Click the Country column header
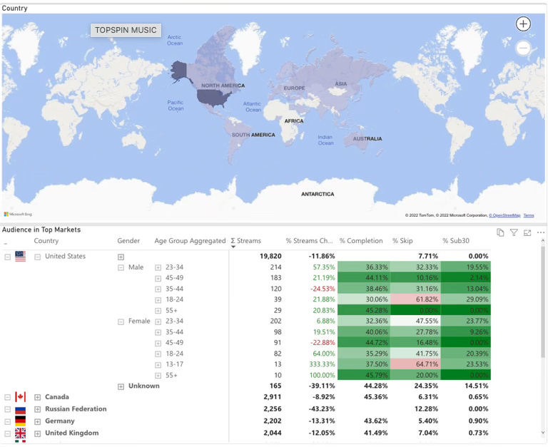Viewport: 548px width, 447px height. click(x=46, y=241)
